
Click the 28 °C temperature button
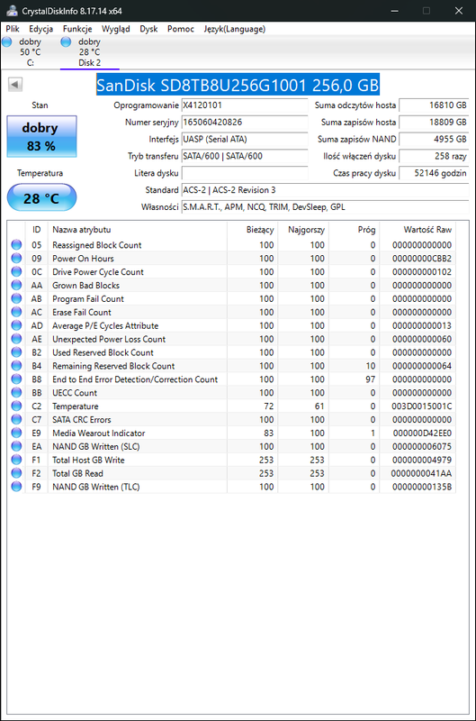coord(41,197)
